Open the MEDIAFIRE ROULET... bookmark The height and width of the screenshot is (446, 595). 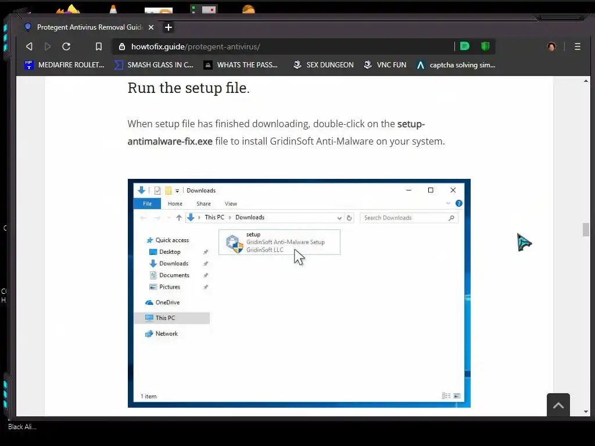coord(64,65)
